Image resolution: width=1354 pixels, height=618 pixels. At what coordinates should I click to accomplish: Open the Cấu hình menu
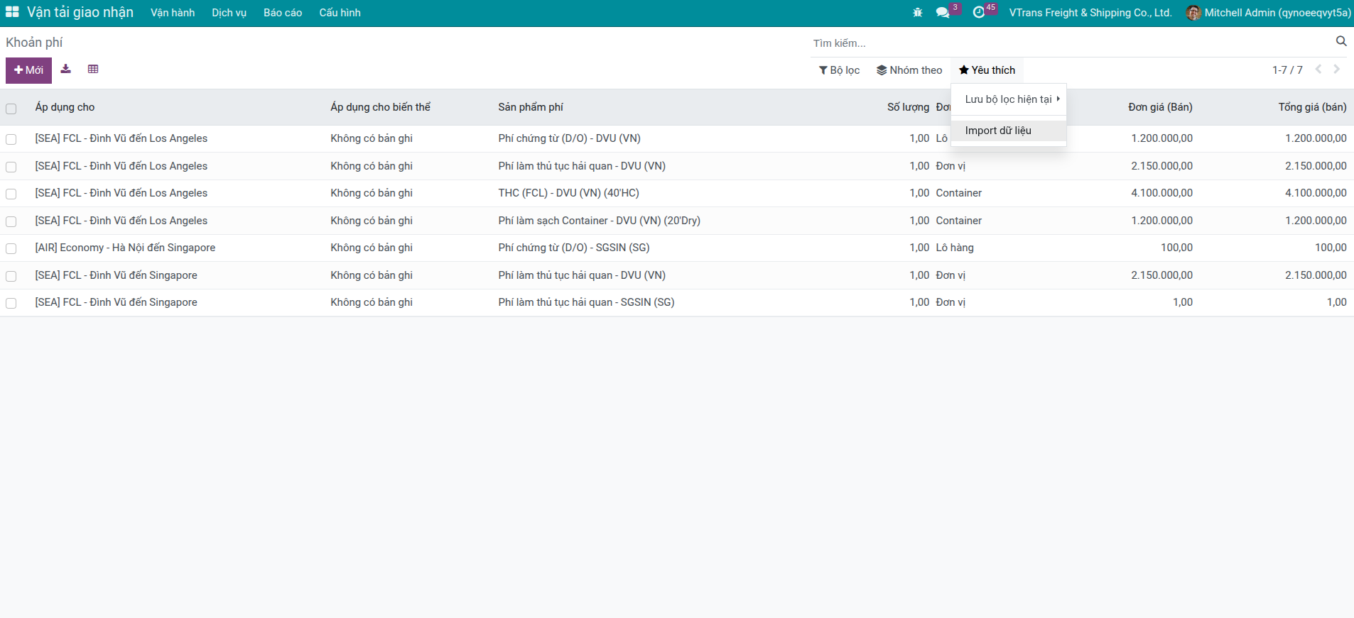340,13
